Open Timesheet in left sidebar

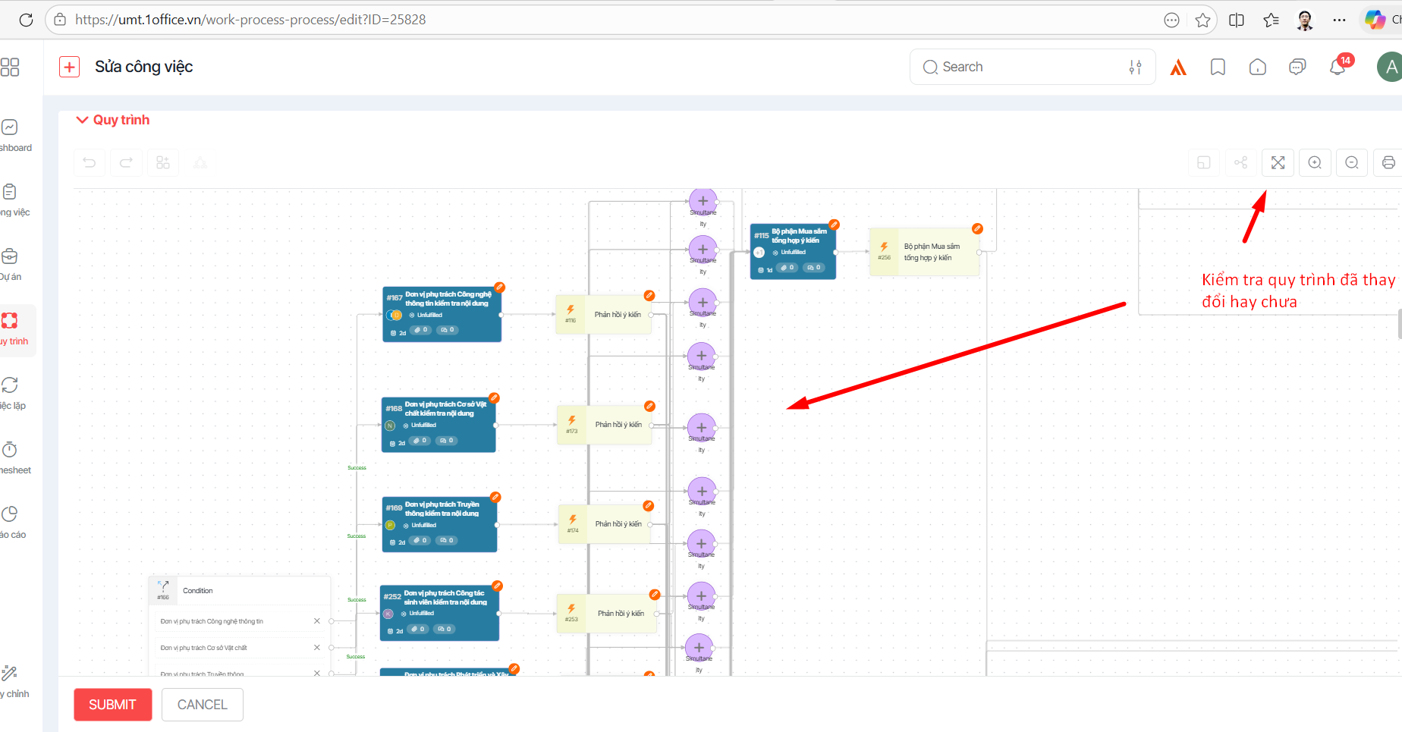tap(11, 457)
